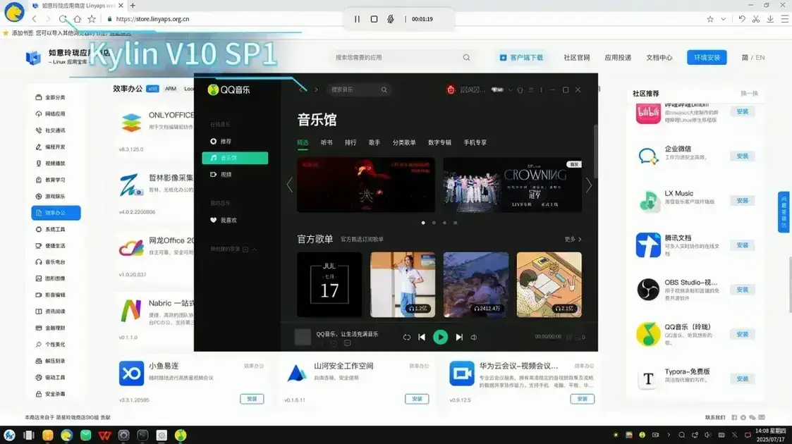
Task: Open the JUL 17 daily playlist thumbnail
Action: pyautogui.click(x=329, y=285)
